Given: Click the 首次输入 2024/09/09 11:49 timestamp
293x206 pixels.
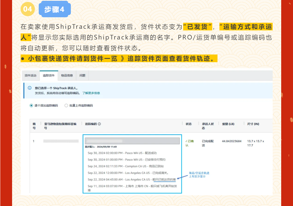Looking at the screenshot, I should tap(101, 147).
